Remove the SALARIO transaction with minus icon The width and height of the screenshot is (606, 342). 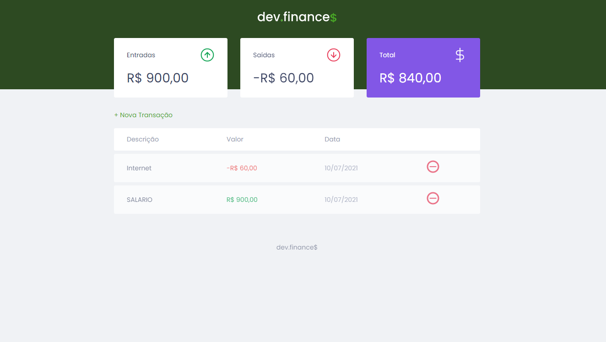click(433, 198)
